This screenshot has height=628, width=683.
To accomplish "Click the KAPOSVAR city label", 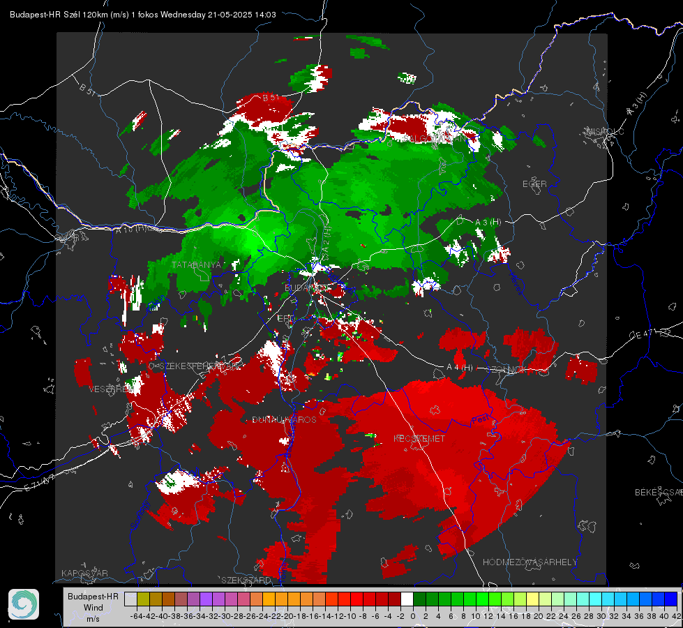I will tap(84, 573).
